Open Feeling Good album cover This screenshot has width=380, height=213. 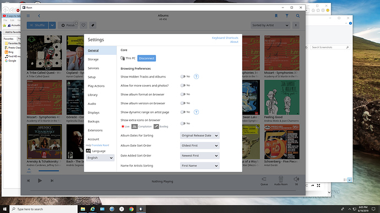click(x=282, y=97)
